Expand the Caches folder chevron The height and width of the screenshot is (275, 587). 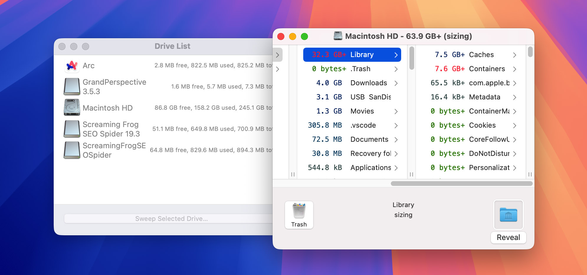[x=514, y=55]
